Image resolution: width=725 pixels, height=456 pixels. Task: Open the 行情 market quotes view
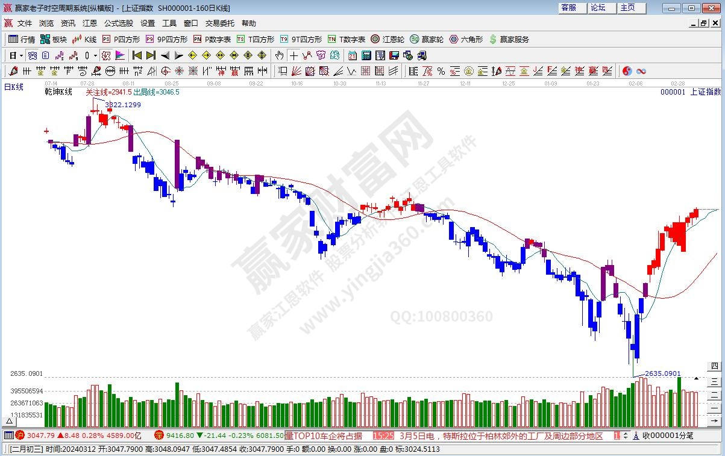pyautogui.click(x=22, y=39)
